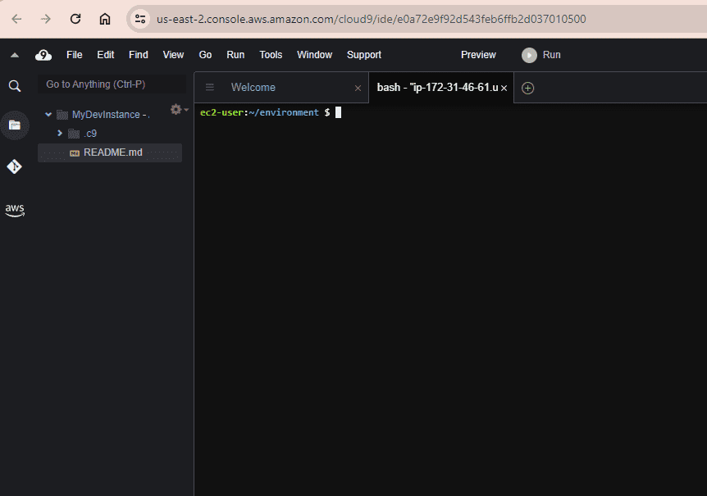Reload the page with the refresh icon
The width and height of the screenshot is (707, 496).
click(75, 19)
